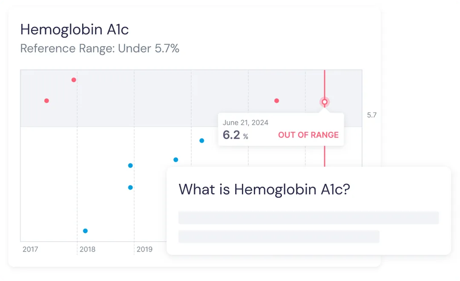The width and height of the screenshot is (460, 281).
Task: Click the blue dot below the tooltip
Action: [x=201, y=140]
